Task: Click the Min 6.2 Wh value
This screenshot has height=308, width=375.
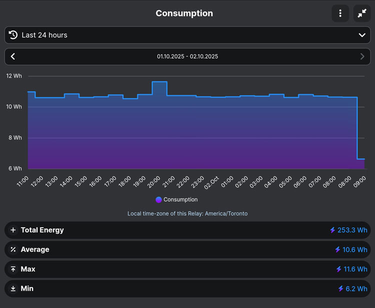Action: [x=356, y=289]
